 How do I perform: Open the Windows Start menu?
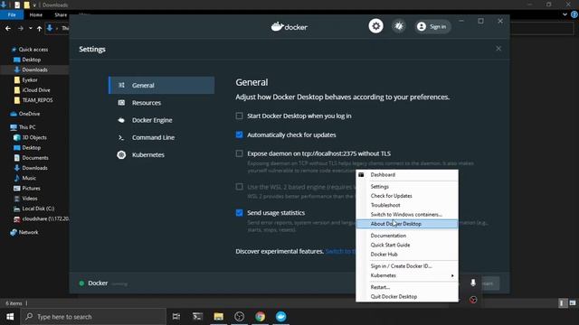(10, 317)
